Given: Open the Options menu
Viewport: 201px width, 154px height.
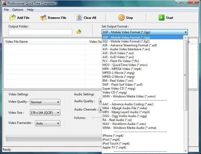Looking at the screenshot, I should (18, 10).
